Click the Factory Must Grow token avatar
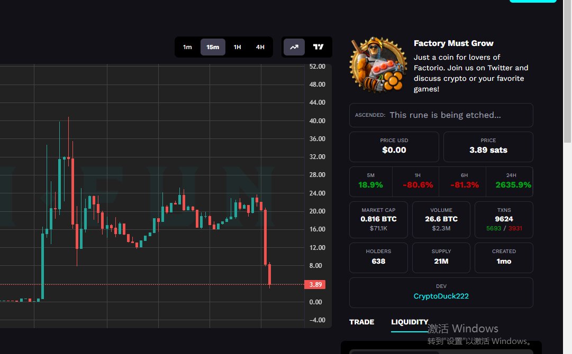 [x=378, y=65]
